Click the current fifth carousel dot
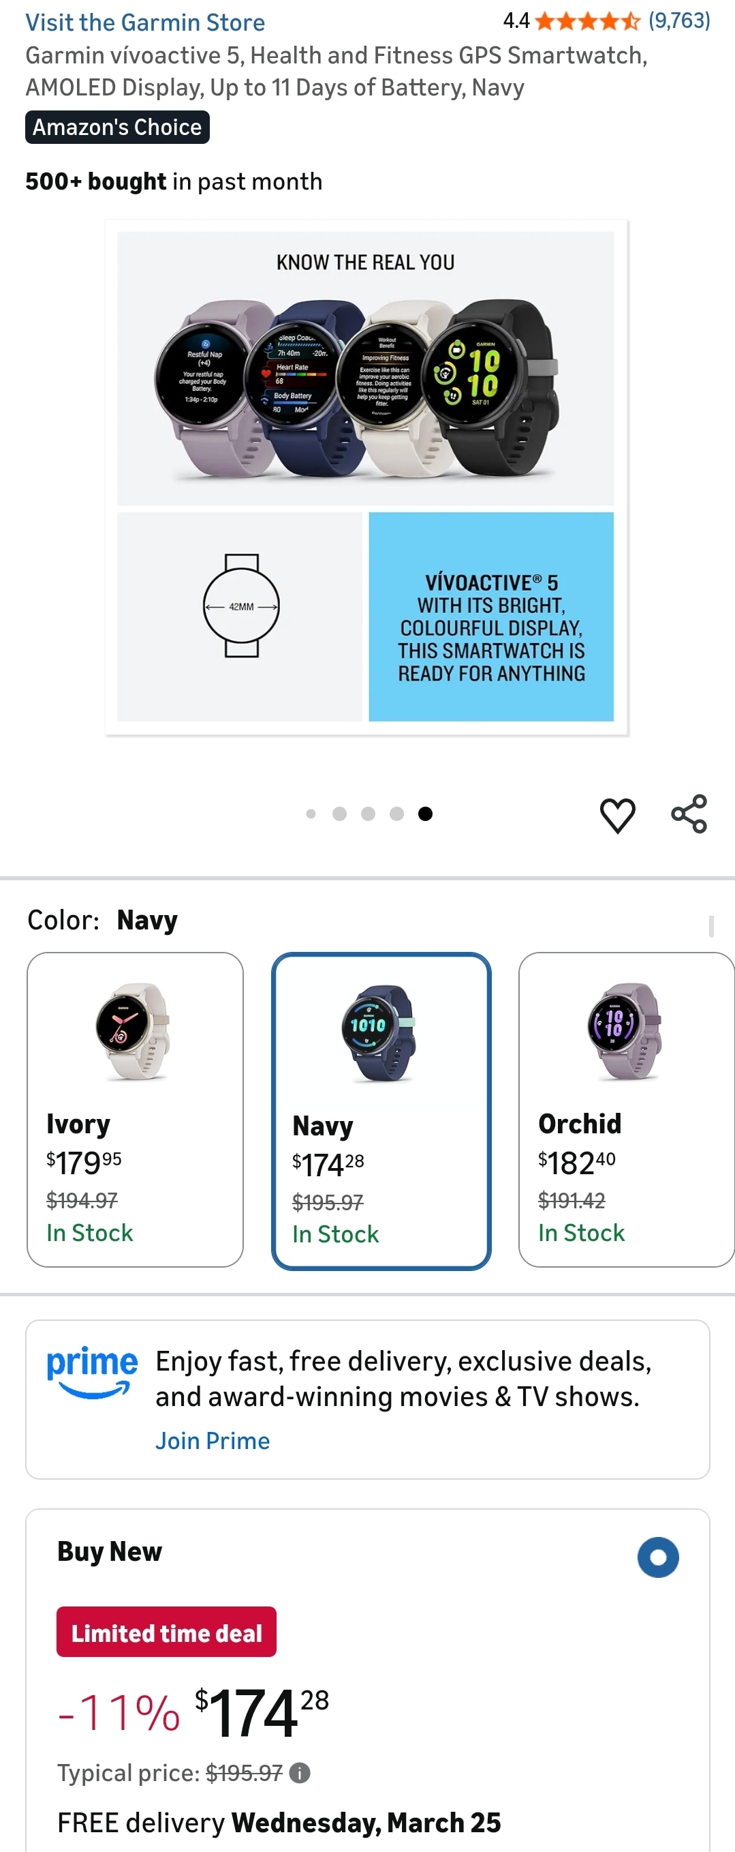The height and width of the screenshot is (1852, 735). click(x=425, y=814)
